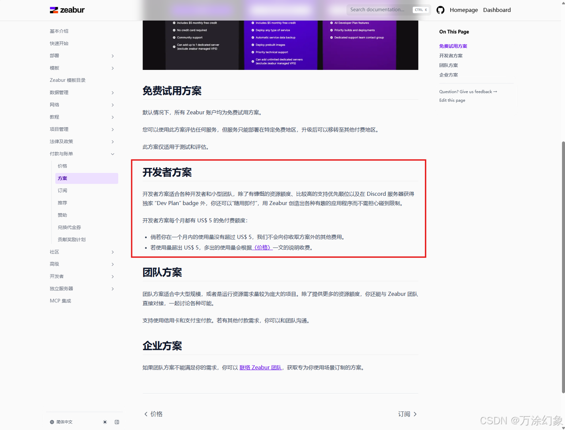Expand the 高级 sidebar section
The width and height of the screenshot is (565, 430).
82,264
